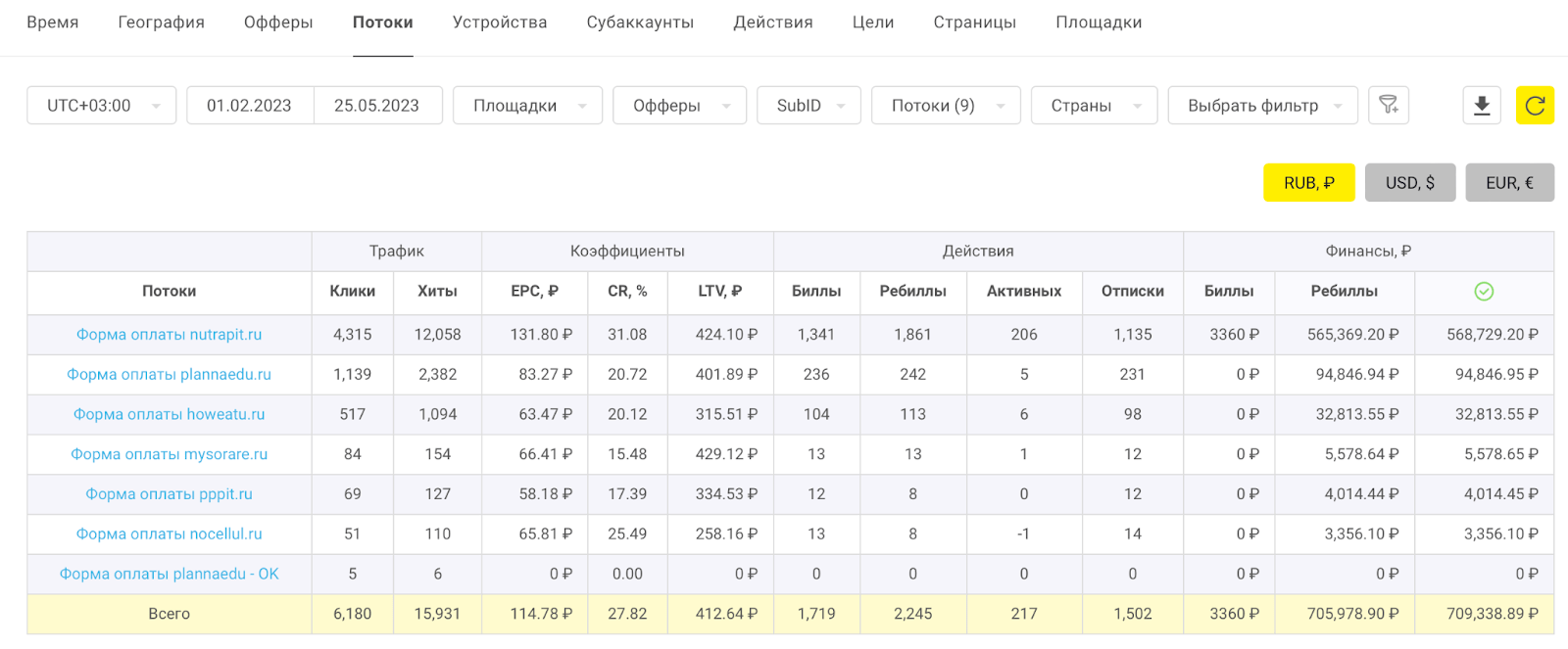Go to the Устройства tab
1568x649 pixels.
coord(500,23)
